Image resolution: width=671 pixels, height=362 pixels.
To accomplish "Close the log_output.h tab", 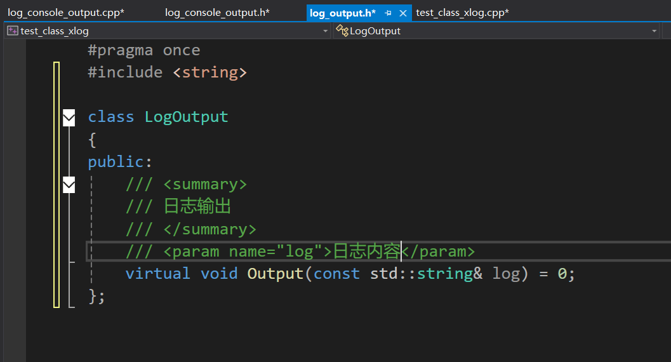I will [402, 13].
